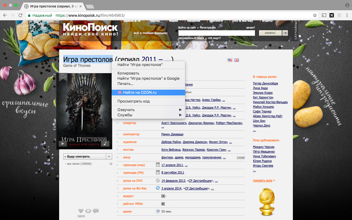352x220 pixels.
Task: Open Рамин Джавади composer link
Action: pos(172,134)
